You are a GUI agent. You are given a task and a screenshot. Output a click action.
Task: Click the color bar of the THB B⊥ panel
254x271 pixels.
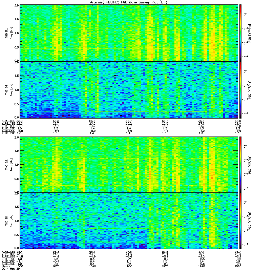(240, 33)
